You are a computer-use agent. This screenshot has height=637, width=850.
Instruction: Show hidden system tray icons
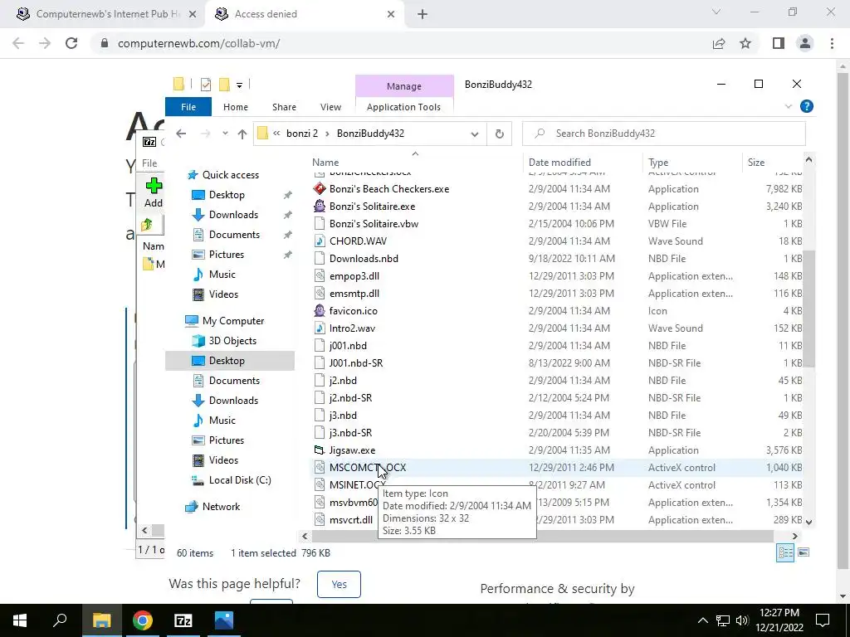pos(702,620)
